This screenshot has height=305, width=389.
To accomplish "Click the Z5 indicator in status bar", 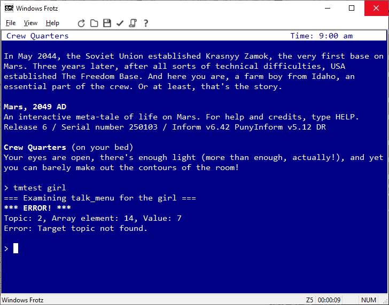I will 310,300.
